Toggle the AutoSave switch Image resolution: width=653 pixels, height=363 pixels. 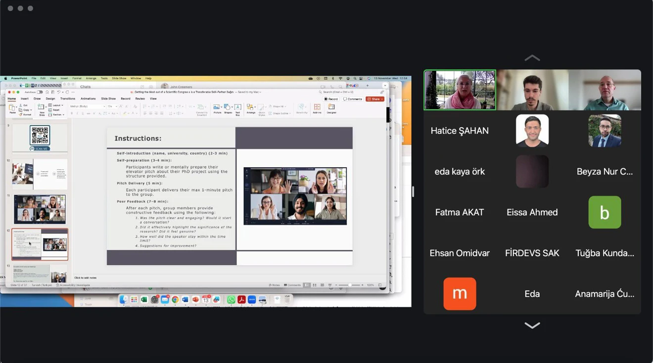40,92
